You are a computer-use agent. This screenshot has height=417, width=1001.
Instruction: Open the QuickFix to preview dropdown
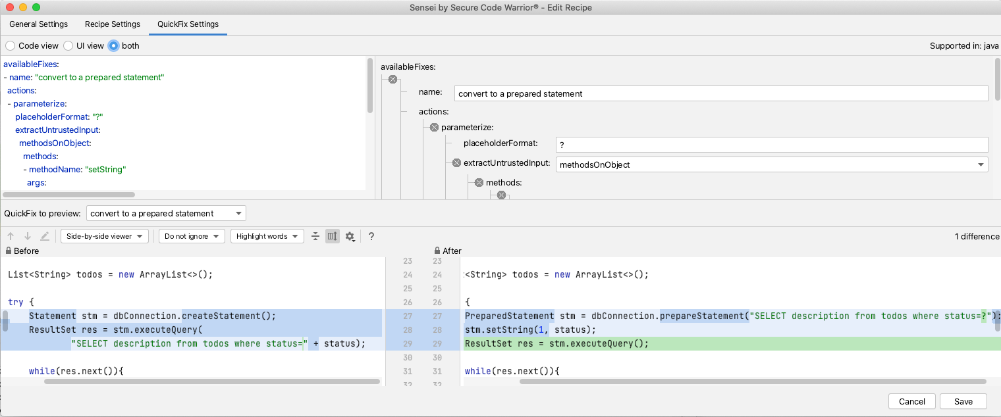coord(166,213)
